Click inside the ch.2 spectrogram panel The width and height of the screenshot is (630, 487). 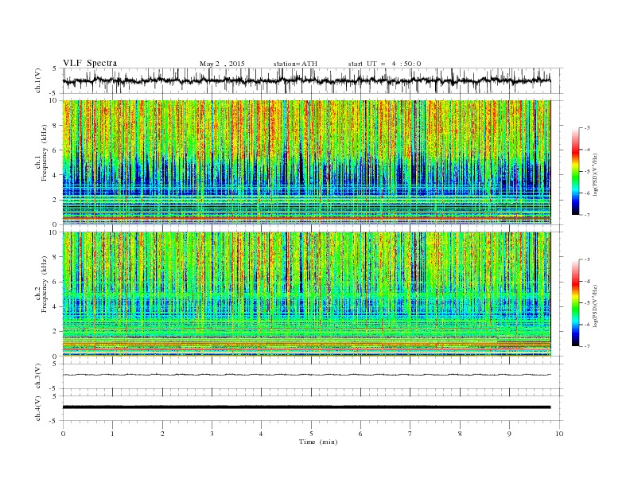pyautogui.click(x=306, y=294)
